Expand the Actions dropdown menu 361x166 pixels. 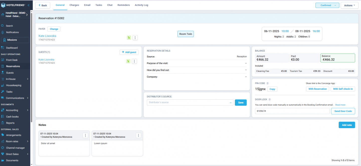[x=349, y=5]
